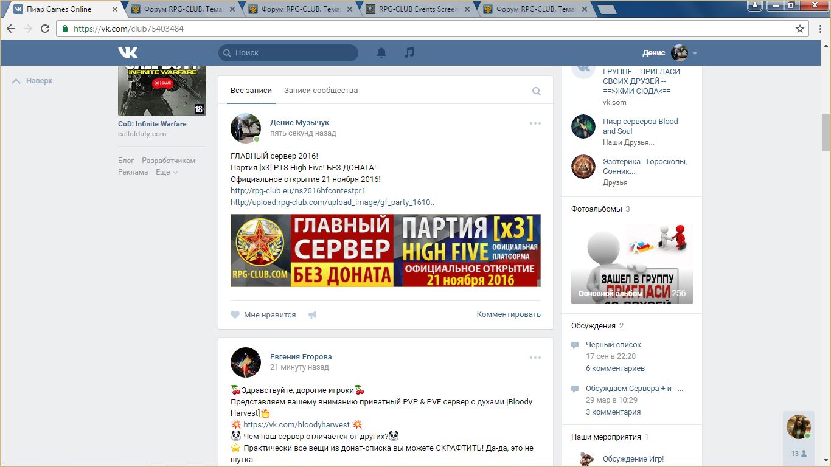Image resolution: width=831 pixels, height=467 pixels.
Task: Switch to the Записи сообщества tab
Action: pos(321,91)
